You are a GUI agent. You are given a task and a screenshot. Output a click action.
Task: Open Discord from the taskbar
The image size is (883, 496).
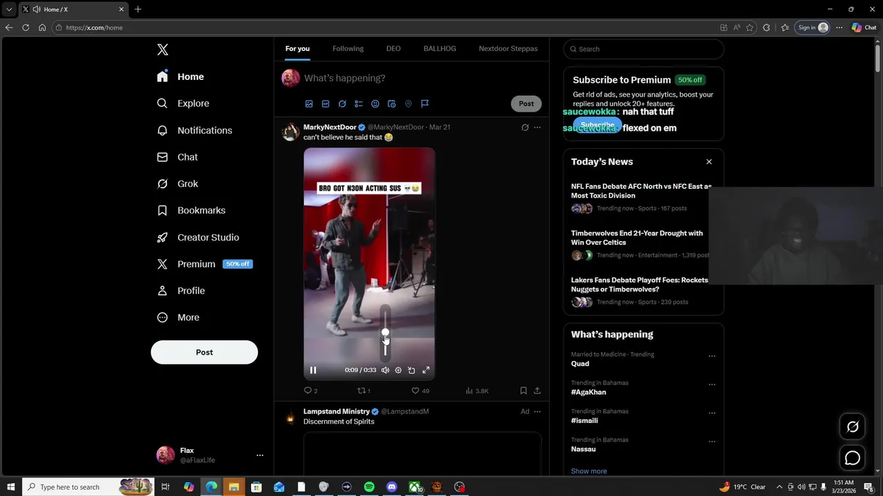pos(392,487)
